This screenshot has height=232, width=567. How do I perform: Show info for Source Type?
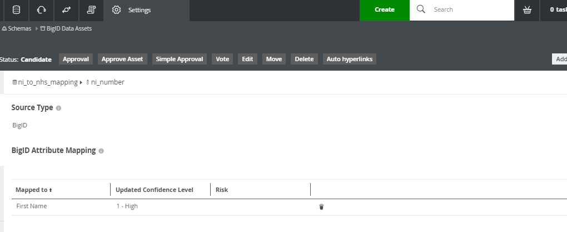(59, 108)
